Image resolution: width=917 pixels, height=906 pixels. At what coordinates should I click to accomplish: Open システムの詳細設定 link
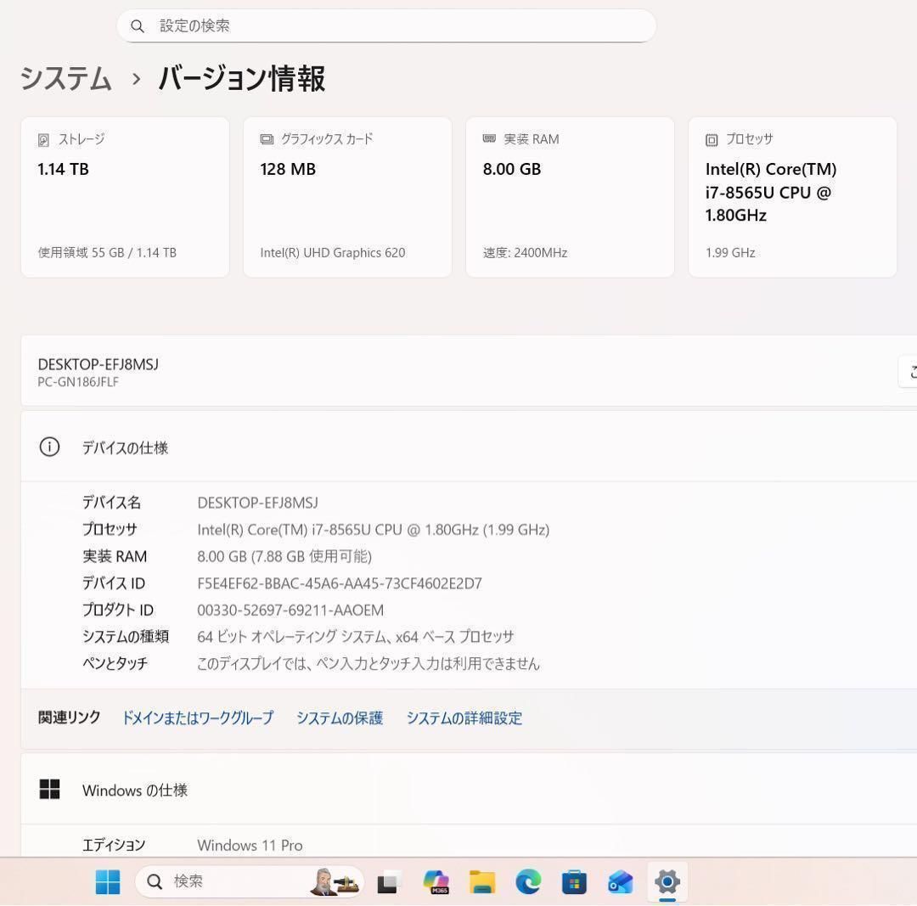[x=464, y=717]
